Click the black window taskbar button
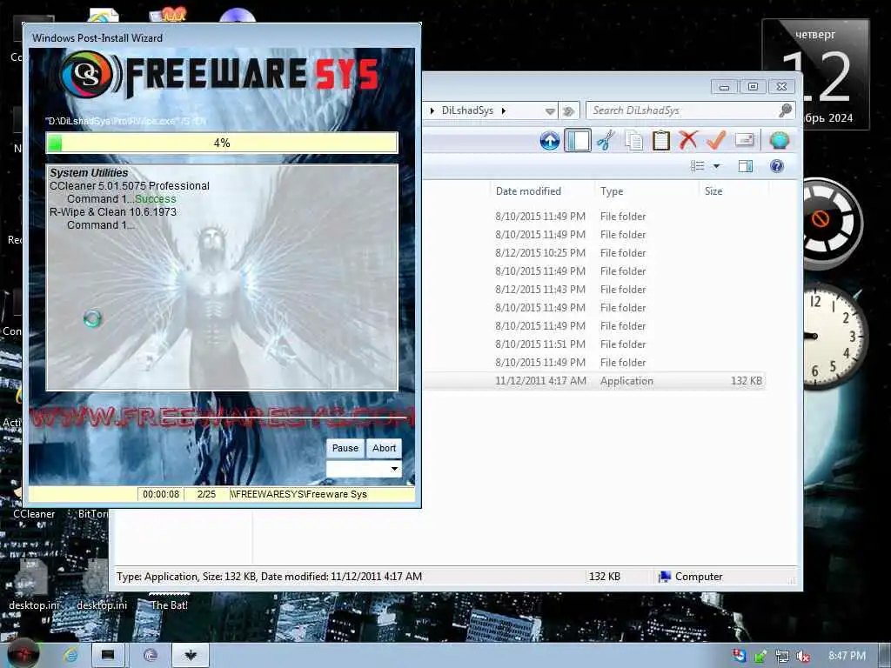This screenshot has width=891, height=668. (107, 656)
